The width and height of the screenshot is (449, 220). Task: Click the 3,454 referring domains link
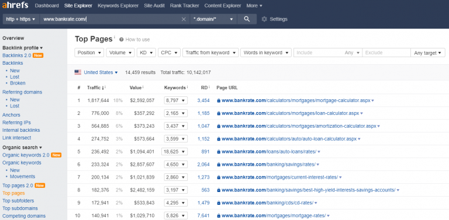tap(203, 100)
